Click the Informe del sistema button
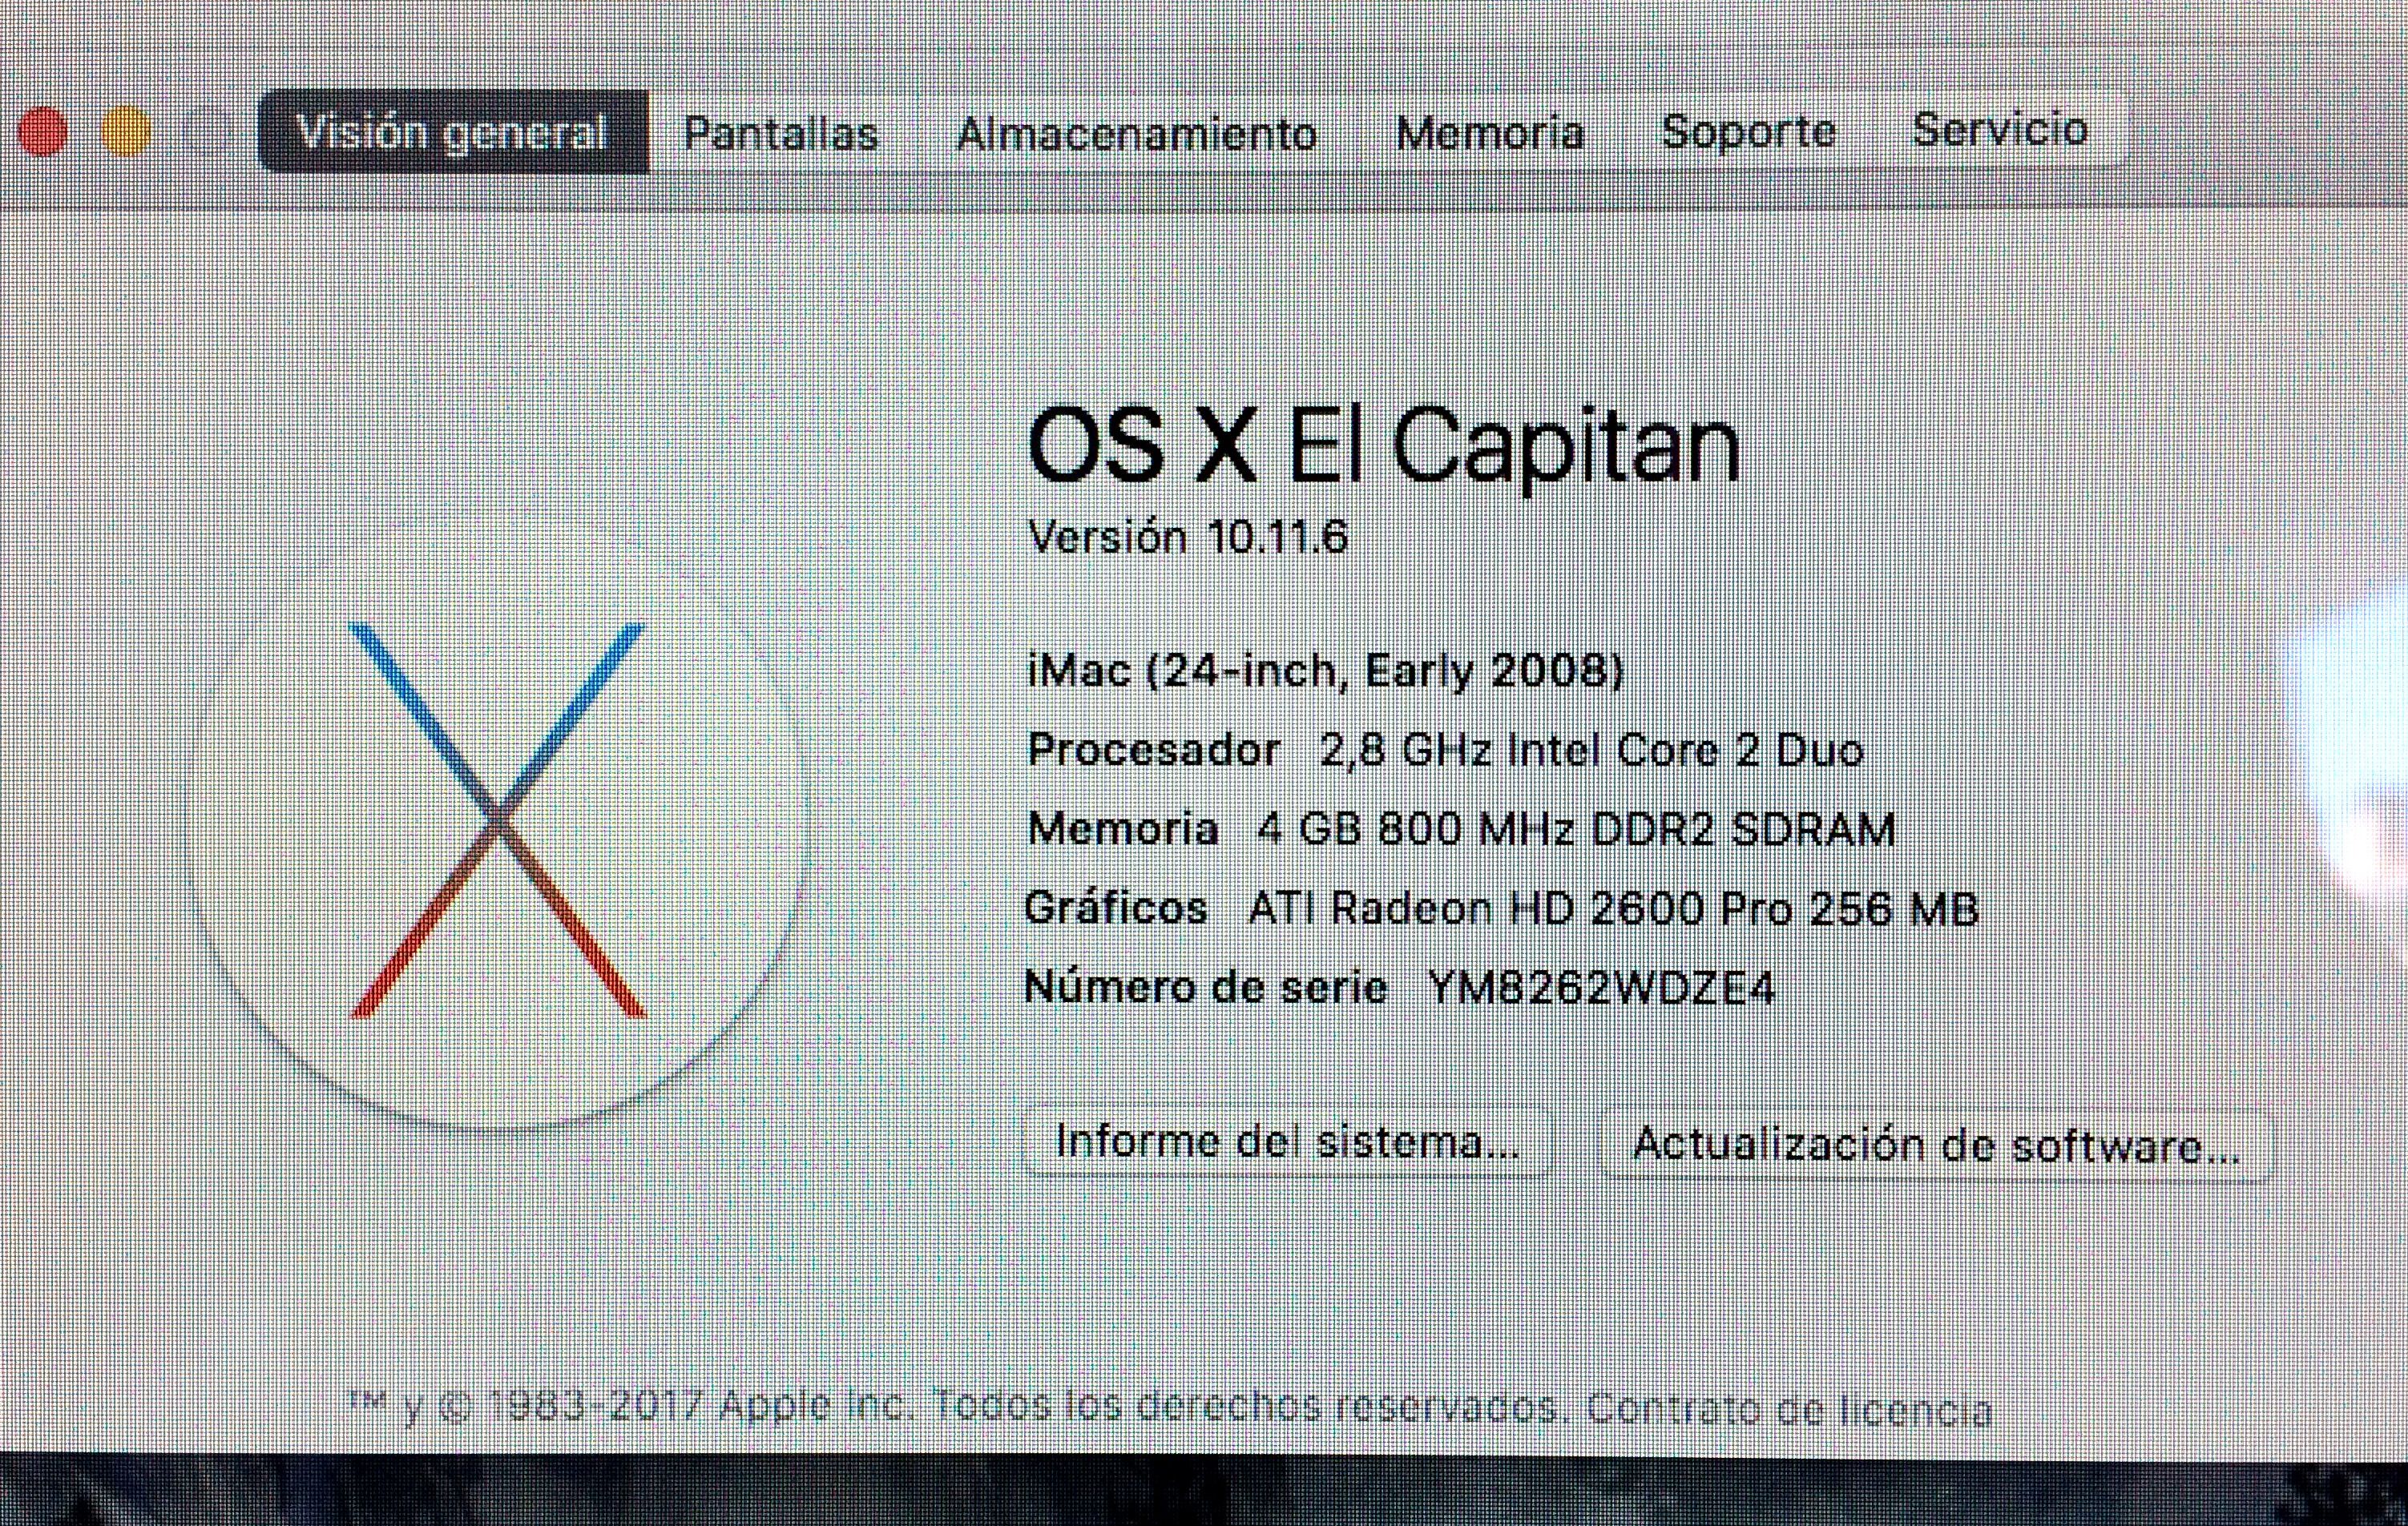The height and width of the screenshot is (1526, 2408). [1288, 1141]
